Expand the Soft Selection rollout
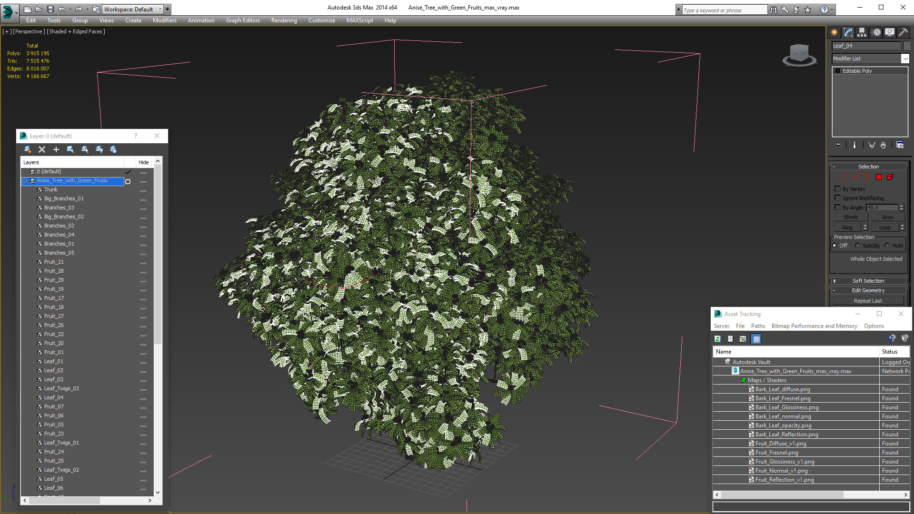Viewport: 914px width, 514px height. click(868, 281)
